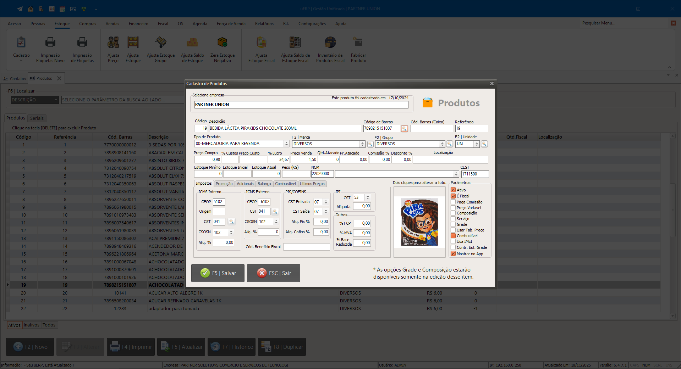
Task: Open the Marca DIVERSOS dropdown
Action: pos(362,144)
